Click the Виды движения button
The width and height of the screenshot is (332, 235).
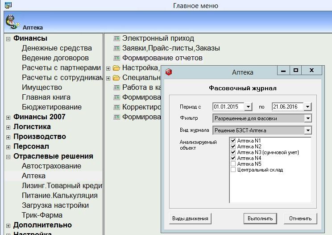click(190, 218)
